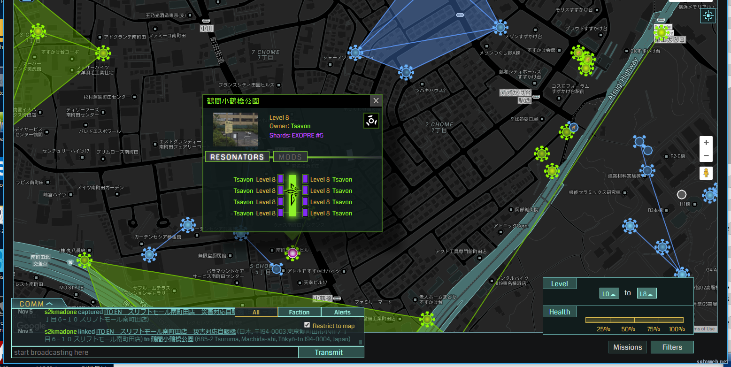Click the 鶴間小鶴橋公園 popup title
The height and width of the screenshot is (367, 731).
tap(233, 101)
